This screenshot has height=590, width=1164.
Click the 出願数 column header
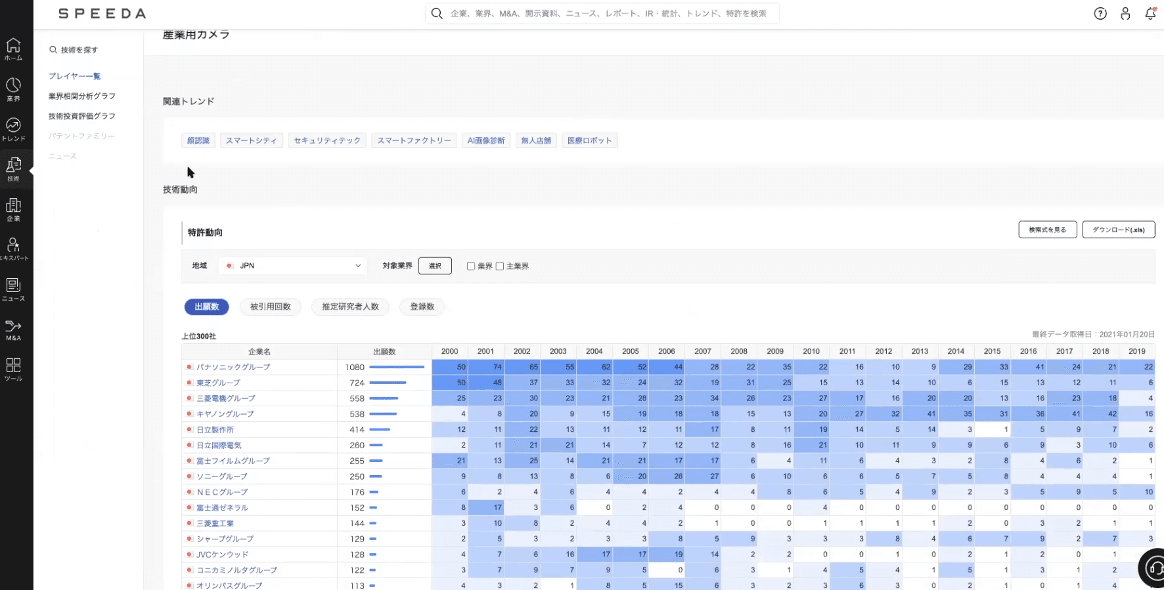pyautogui.click(x=384, y=352)
